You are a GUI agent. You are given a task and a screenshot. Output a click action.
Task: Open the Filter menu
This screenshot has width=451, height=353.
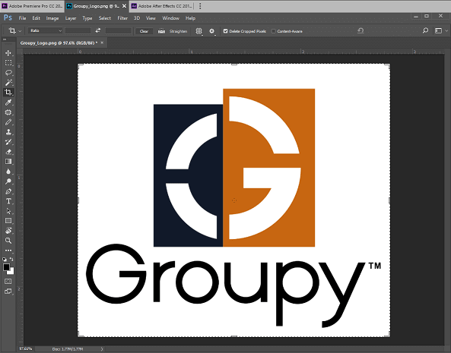pos(122,18)
